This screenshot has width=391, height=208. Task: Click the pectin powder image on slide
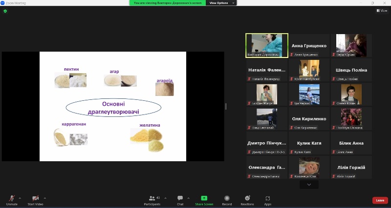point(70,80)
